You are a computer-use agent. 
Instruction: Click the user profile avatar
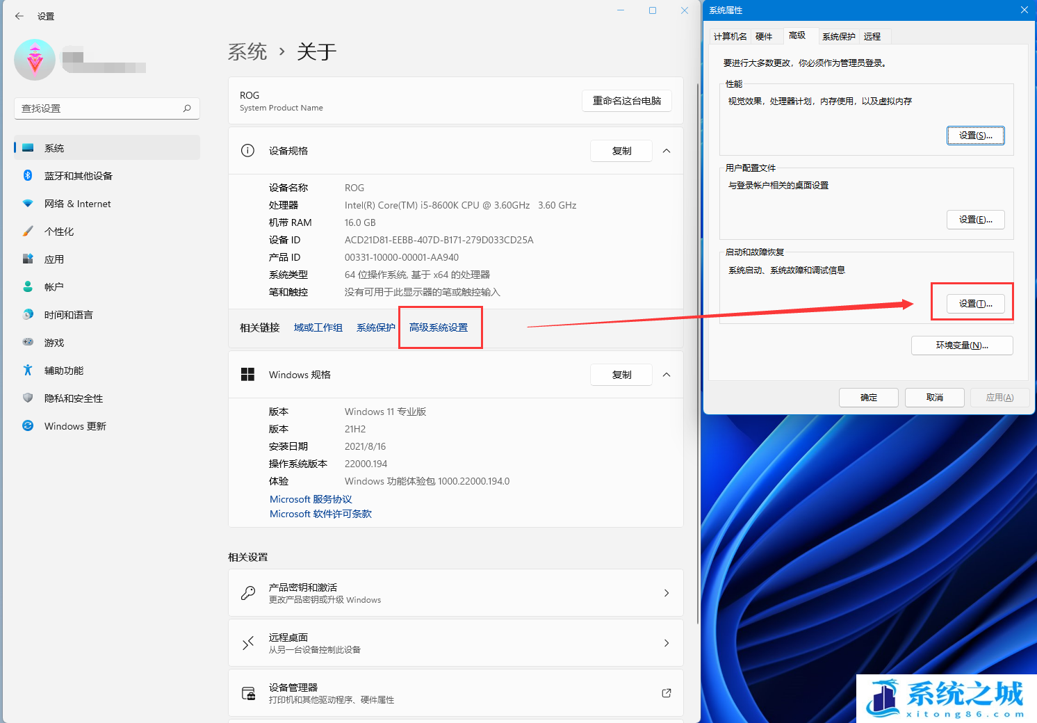point(35,60)
